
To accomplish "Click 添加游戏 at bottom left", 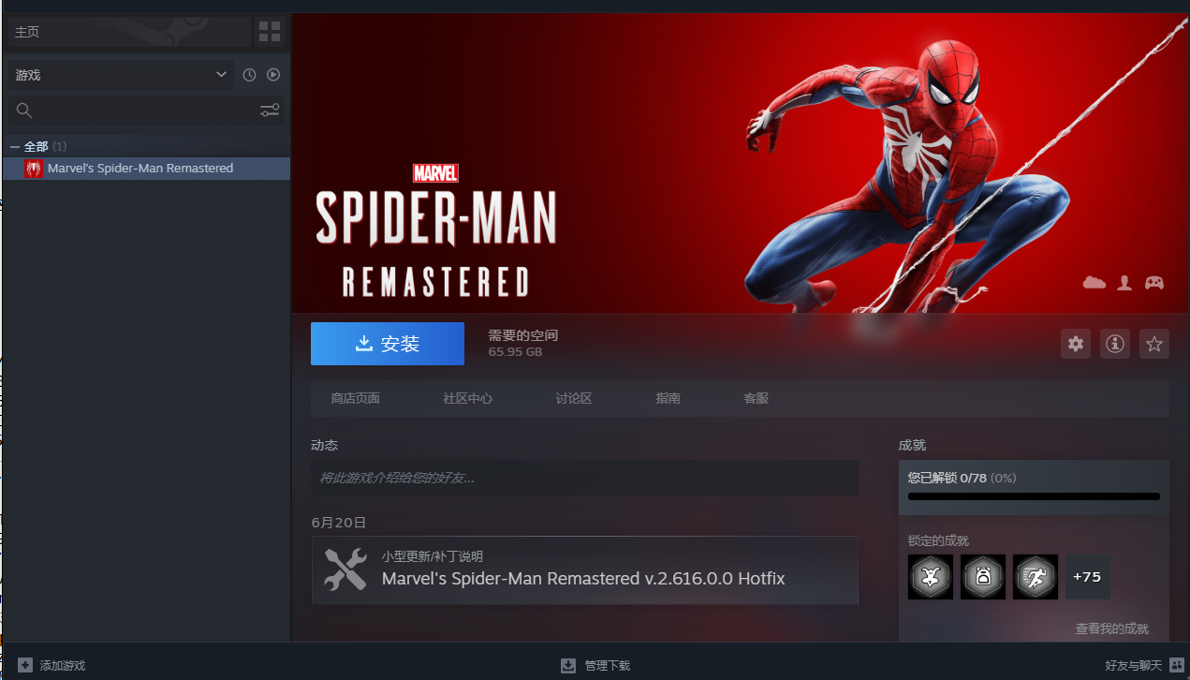I will pyautogui.click(x=51, y=665).
